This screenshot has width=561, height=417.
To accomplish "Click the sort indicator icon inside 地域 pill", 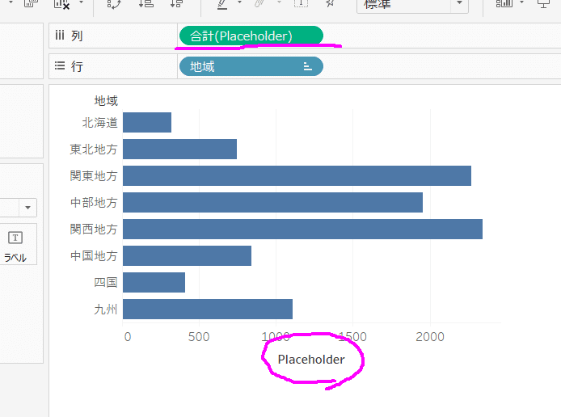I will pyautogui.click(x=308, y=66).
